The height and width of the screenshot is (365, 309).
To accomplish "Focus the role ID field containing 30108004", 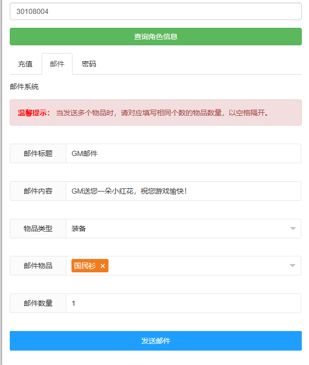I will coord(155,11).
